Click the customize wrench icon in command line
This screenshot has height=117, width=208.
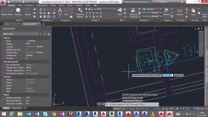click(103, 104)
